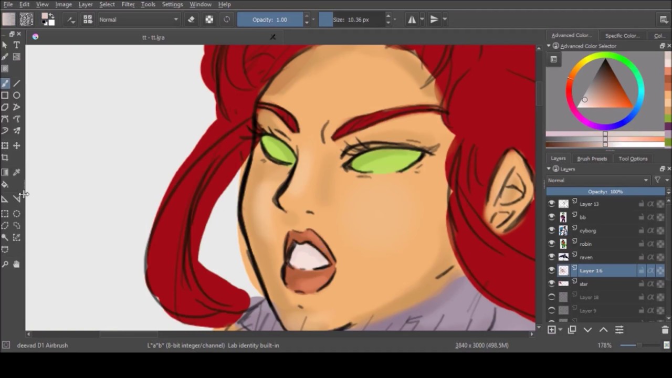The height and width of the screenshot is (378, 672).
Task: Open the layer blending mode dropdown
Action: (598, 180)
